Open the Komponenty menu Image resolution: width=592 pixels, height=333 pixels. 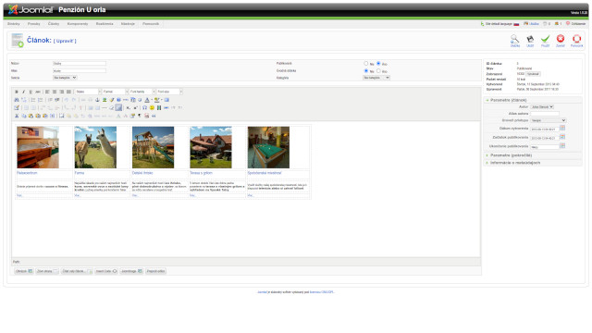[78, 24]
